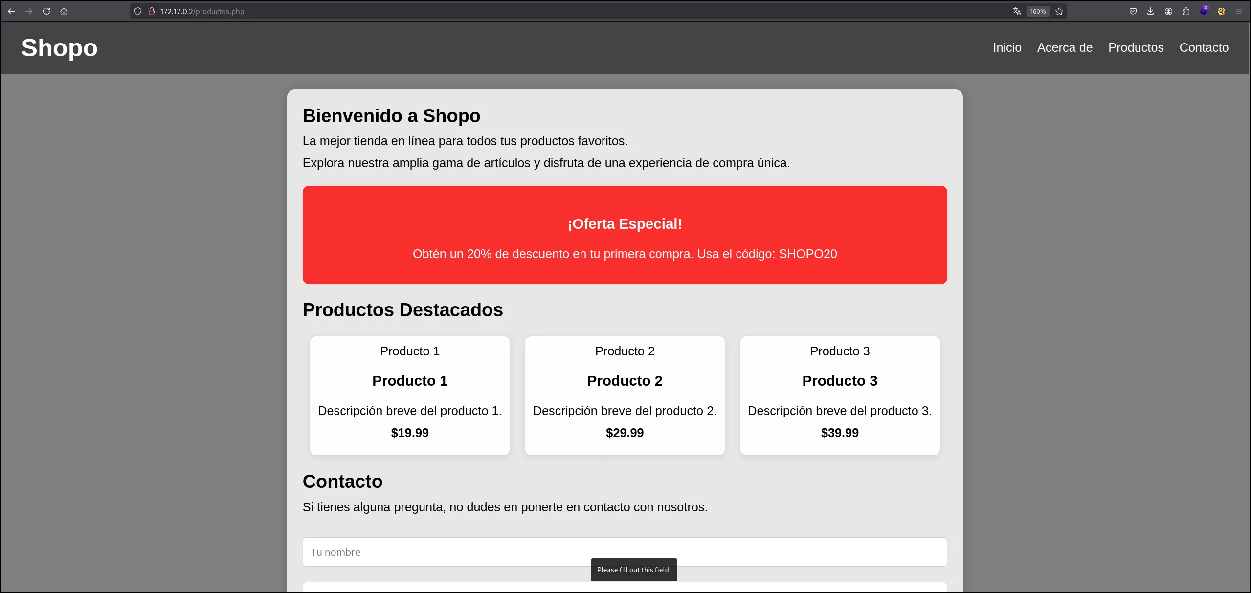Image resolution: width=1251 pixels, height=593 pixels.
Task: Open the Firefox account icon
Action: (1168, 11)
